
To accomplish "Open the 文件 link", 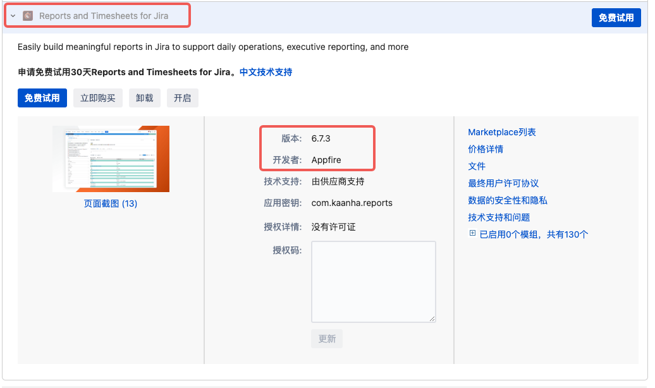I will pos(477,166).
